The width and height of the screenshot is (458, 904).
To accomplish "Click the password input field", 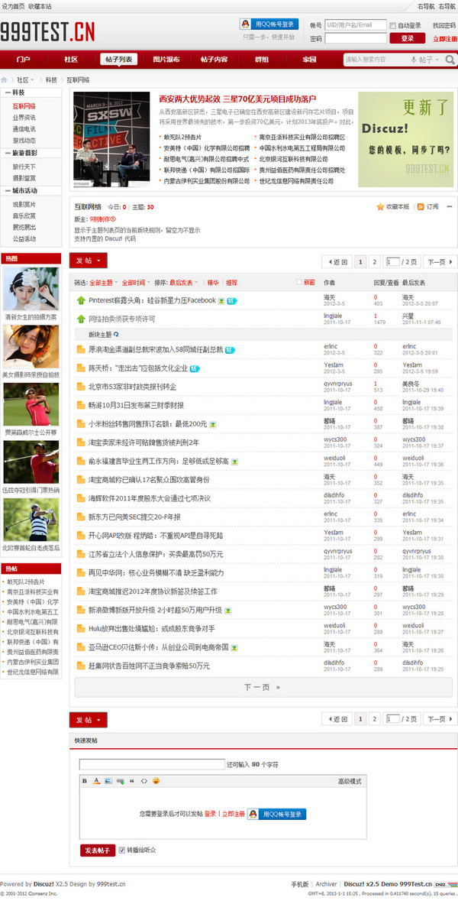I will [x=356, y=39].
